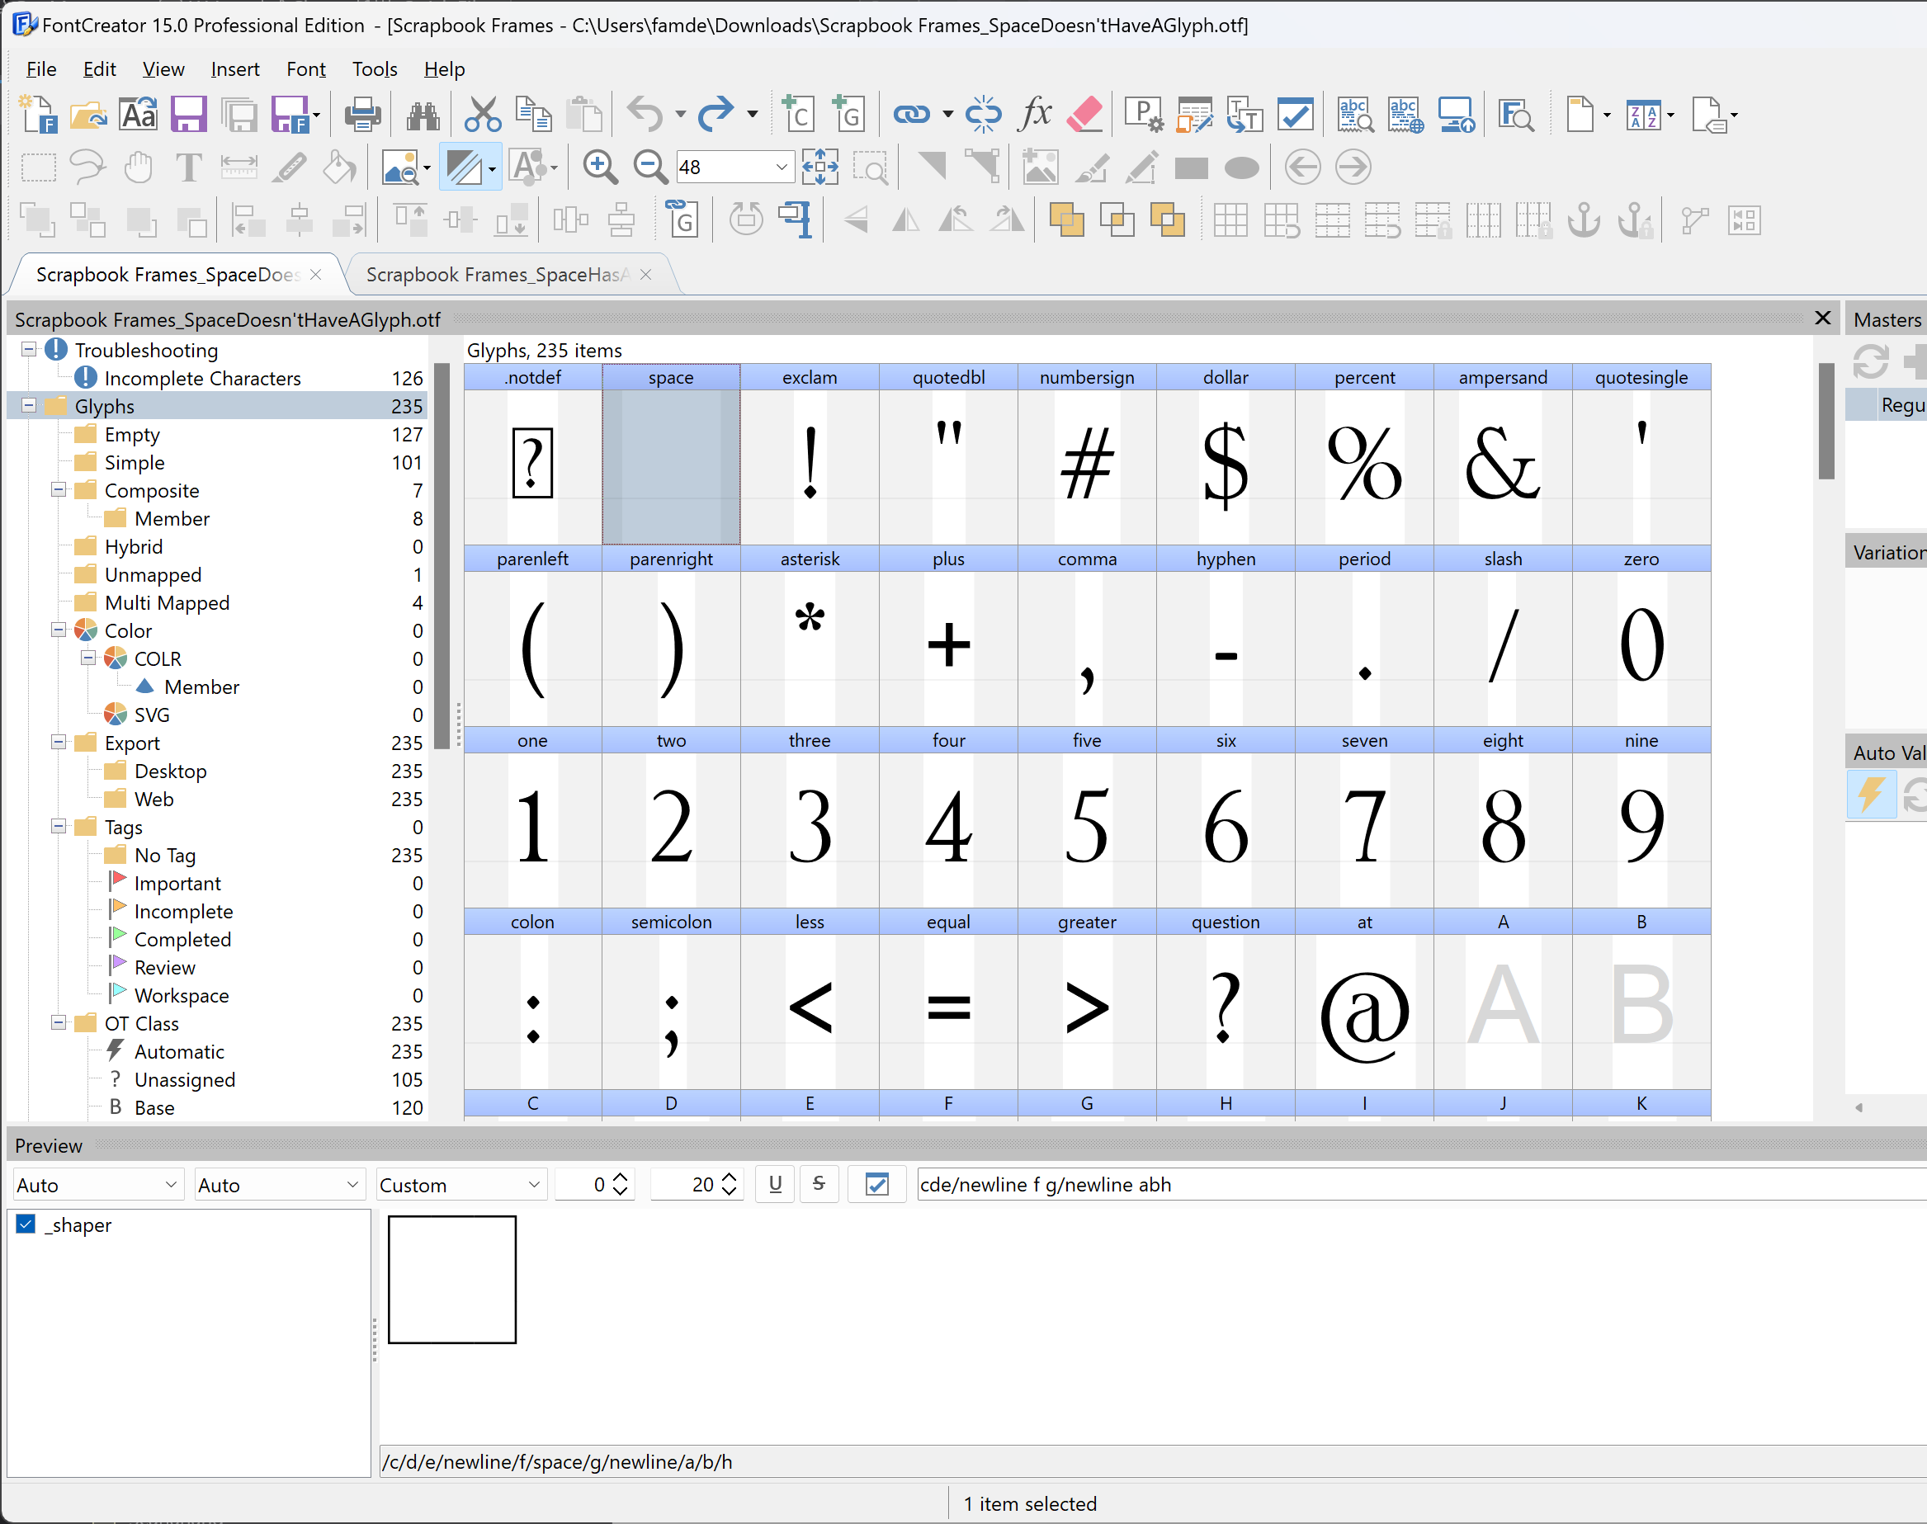
Task: Click the Insert Characters icon
Action: point(797,114)
